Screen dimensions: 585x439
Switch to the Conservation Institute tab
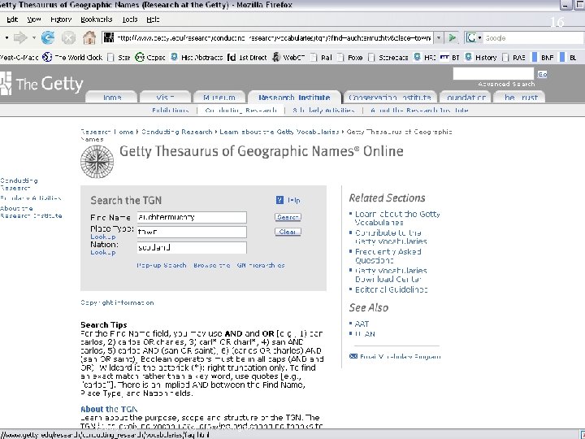[x=389, y=98]
